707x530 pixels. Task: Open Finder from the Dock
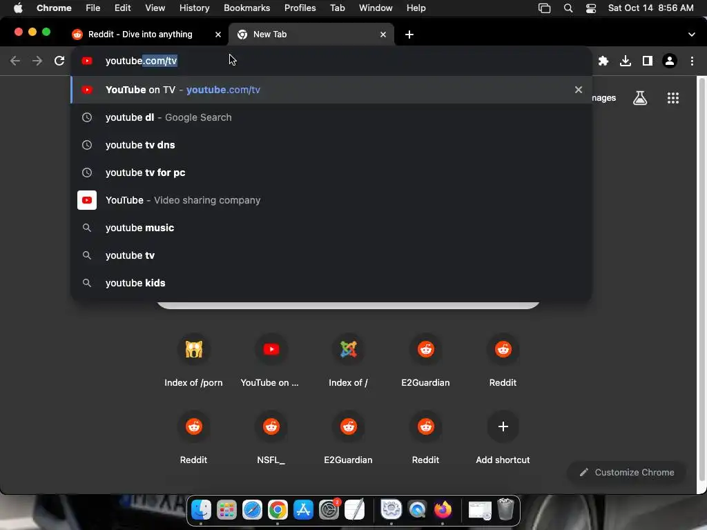coord(201,510)
